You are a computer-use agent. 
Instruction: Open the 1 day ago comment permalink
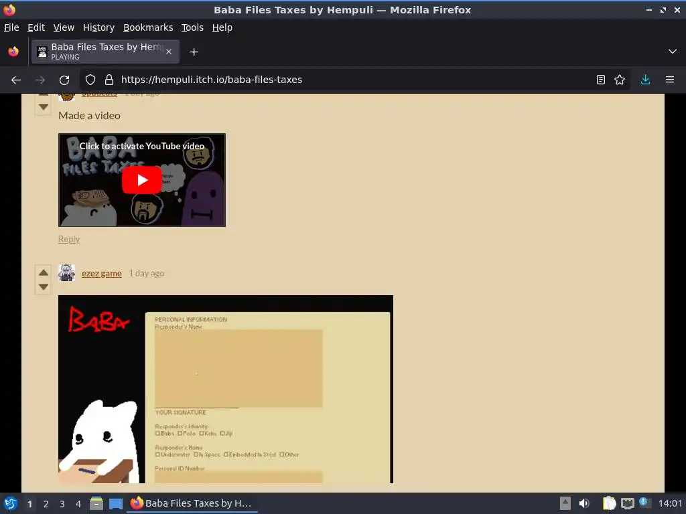click(147, 273)
